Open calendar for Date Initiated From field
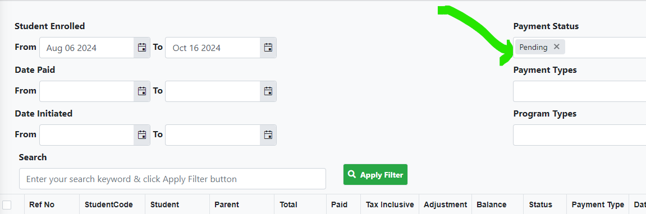The image size is (646, 214). (142, 135)
